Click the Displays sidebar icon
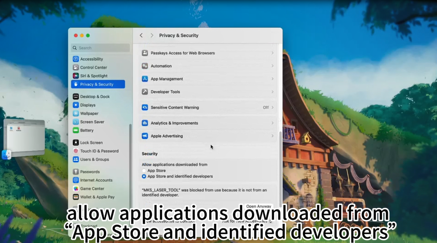This screenshot has height=243, width=437. point(76,105)
